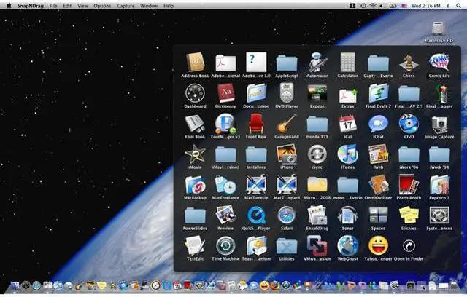Click Open in Finder arrow

[409, 245]
